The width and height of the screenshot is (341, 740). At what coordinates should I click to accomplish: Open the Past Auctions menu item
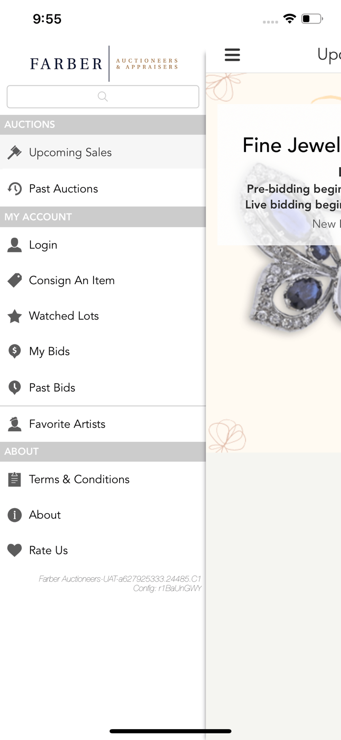(63, 188)
